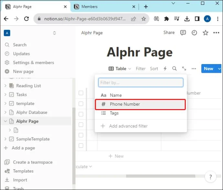223x190 pixels.
Task: Open Chrome profile avatar
Action: [207, 19]
